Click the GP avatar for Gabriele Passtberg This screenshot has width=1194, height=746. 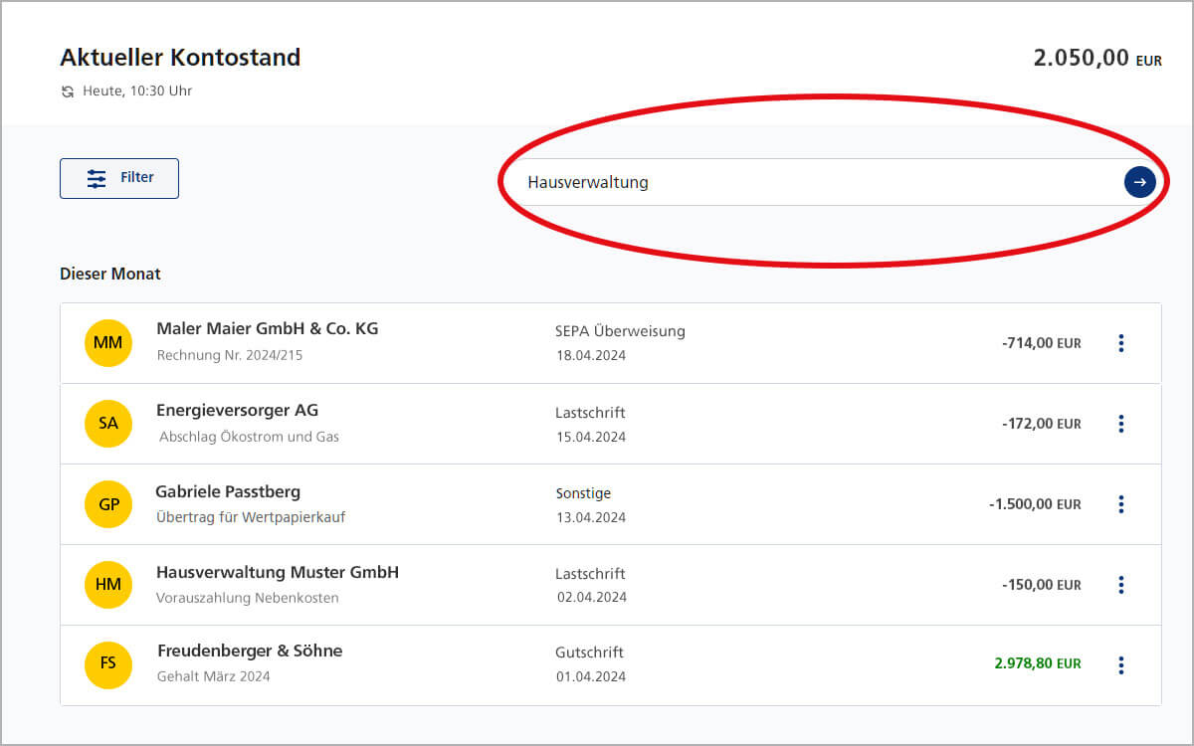pos(108,504)
